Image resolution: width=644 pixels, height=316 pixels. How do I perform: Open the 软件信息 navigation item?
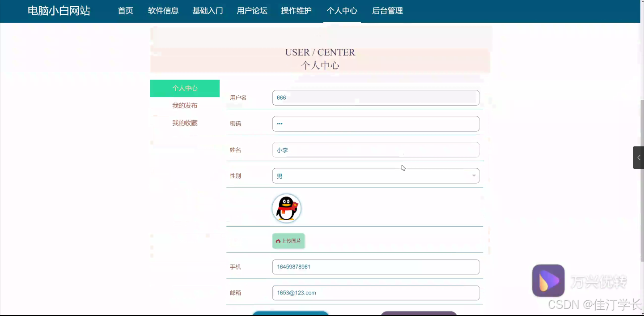click(x=163, y=11)
